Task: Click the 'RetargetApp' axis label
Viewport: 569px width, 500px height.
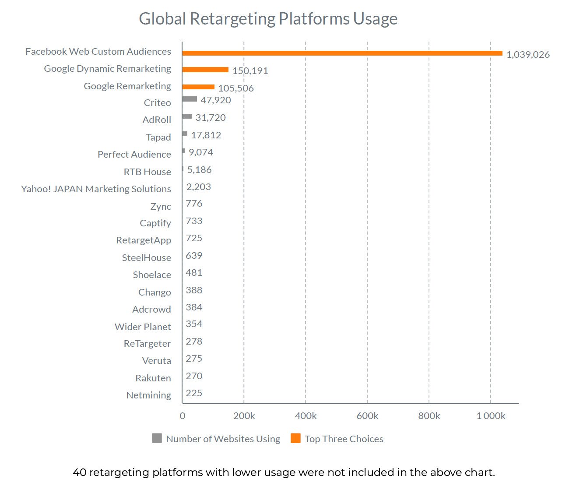Action: pos(144,240)
